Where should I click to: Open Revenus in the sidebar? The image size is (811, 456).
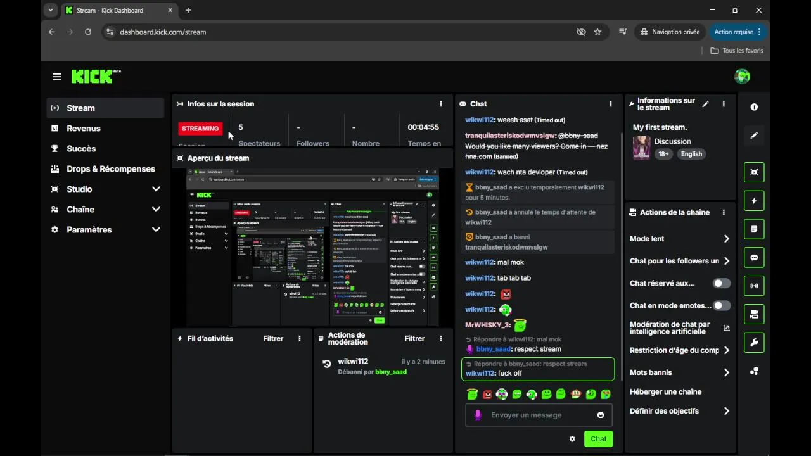[105, 129]
